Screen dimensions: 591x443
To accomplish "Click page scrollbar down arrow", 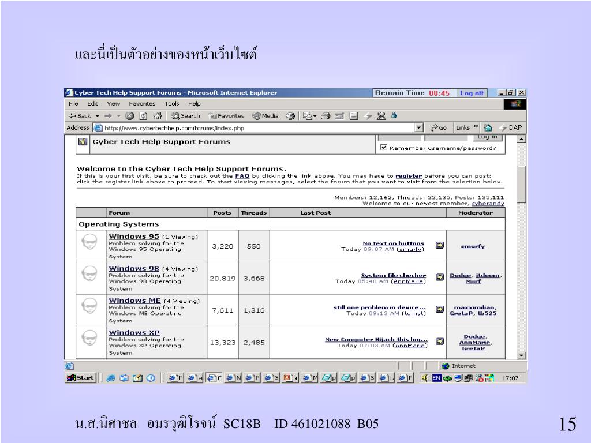I will click(x=521, y=355).
